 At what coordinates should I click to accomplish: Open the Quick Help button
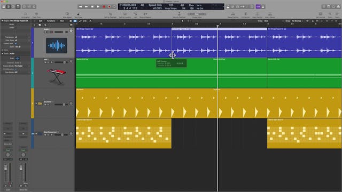click(x=13, y=7)
